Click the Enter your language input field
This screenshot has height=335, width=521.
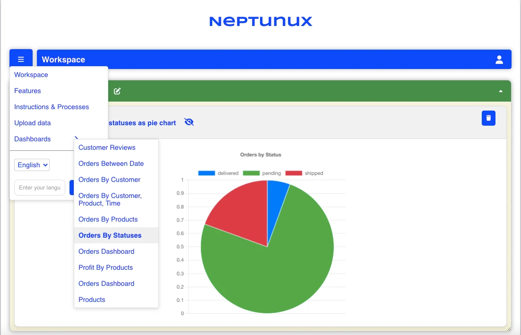click(x=40, y=188)
